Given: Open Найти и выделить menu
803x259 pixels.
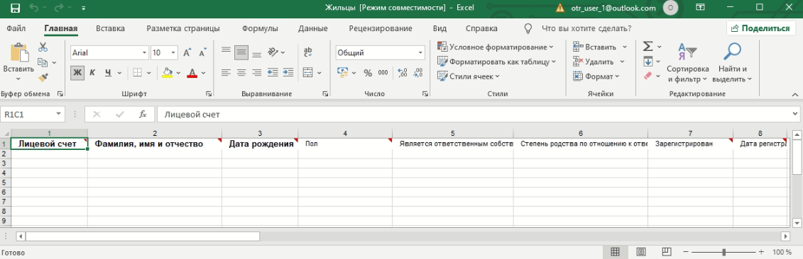Looking at the screenshot, I should [732, 63].
